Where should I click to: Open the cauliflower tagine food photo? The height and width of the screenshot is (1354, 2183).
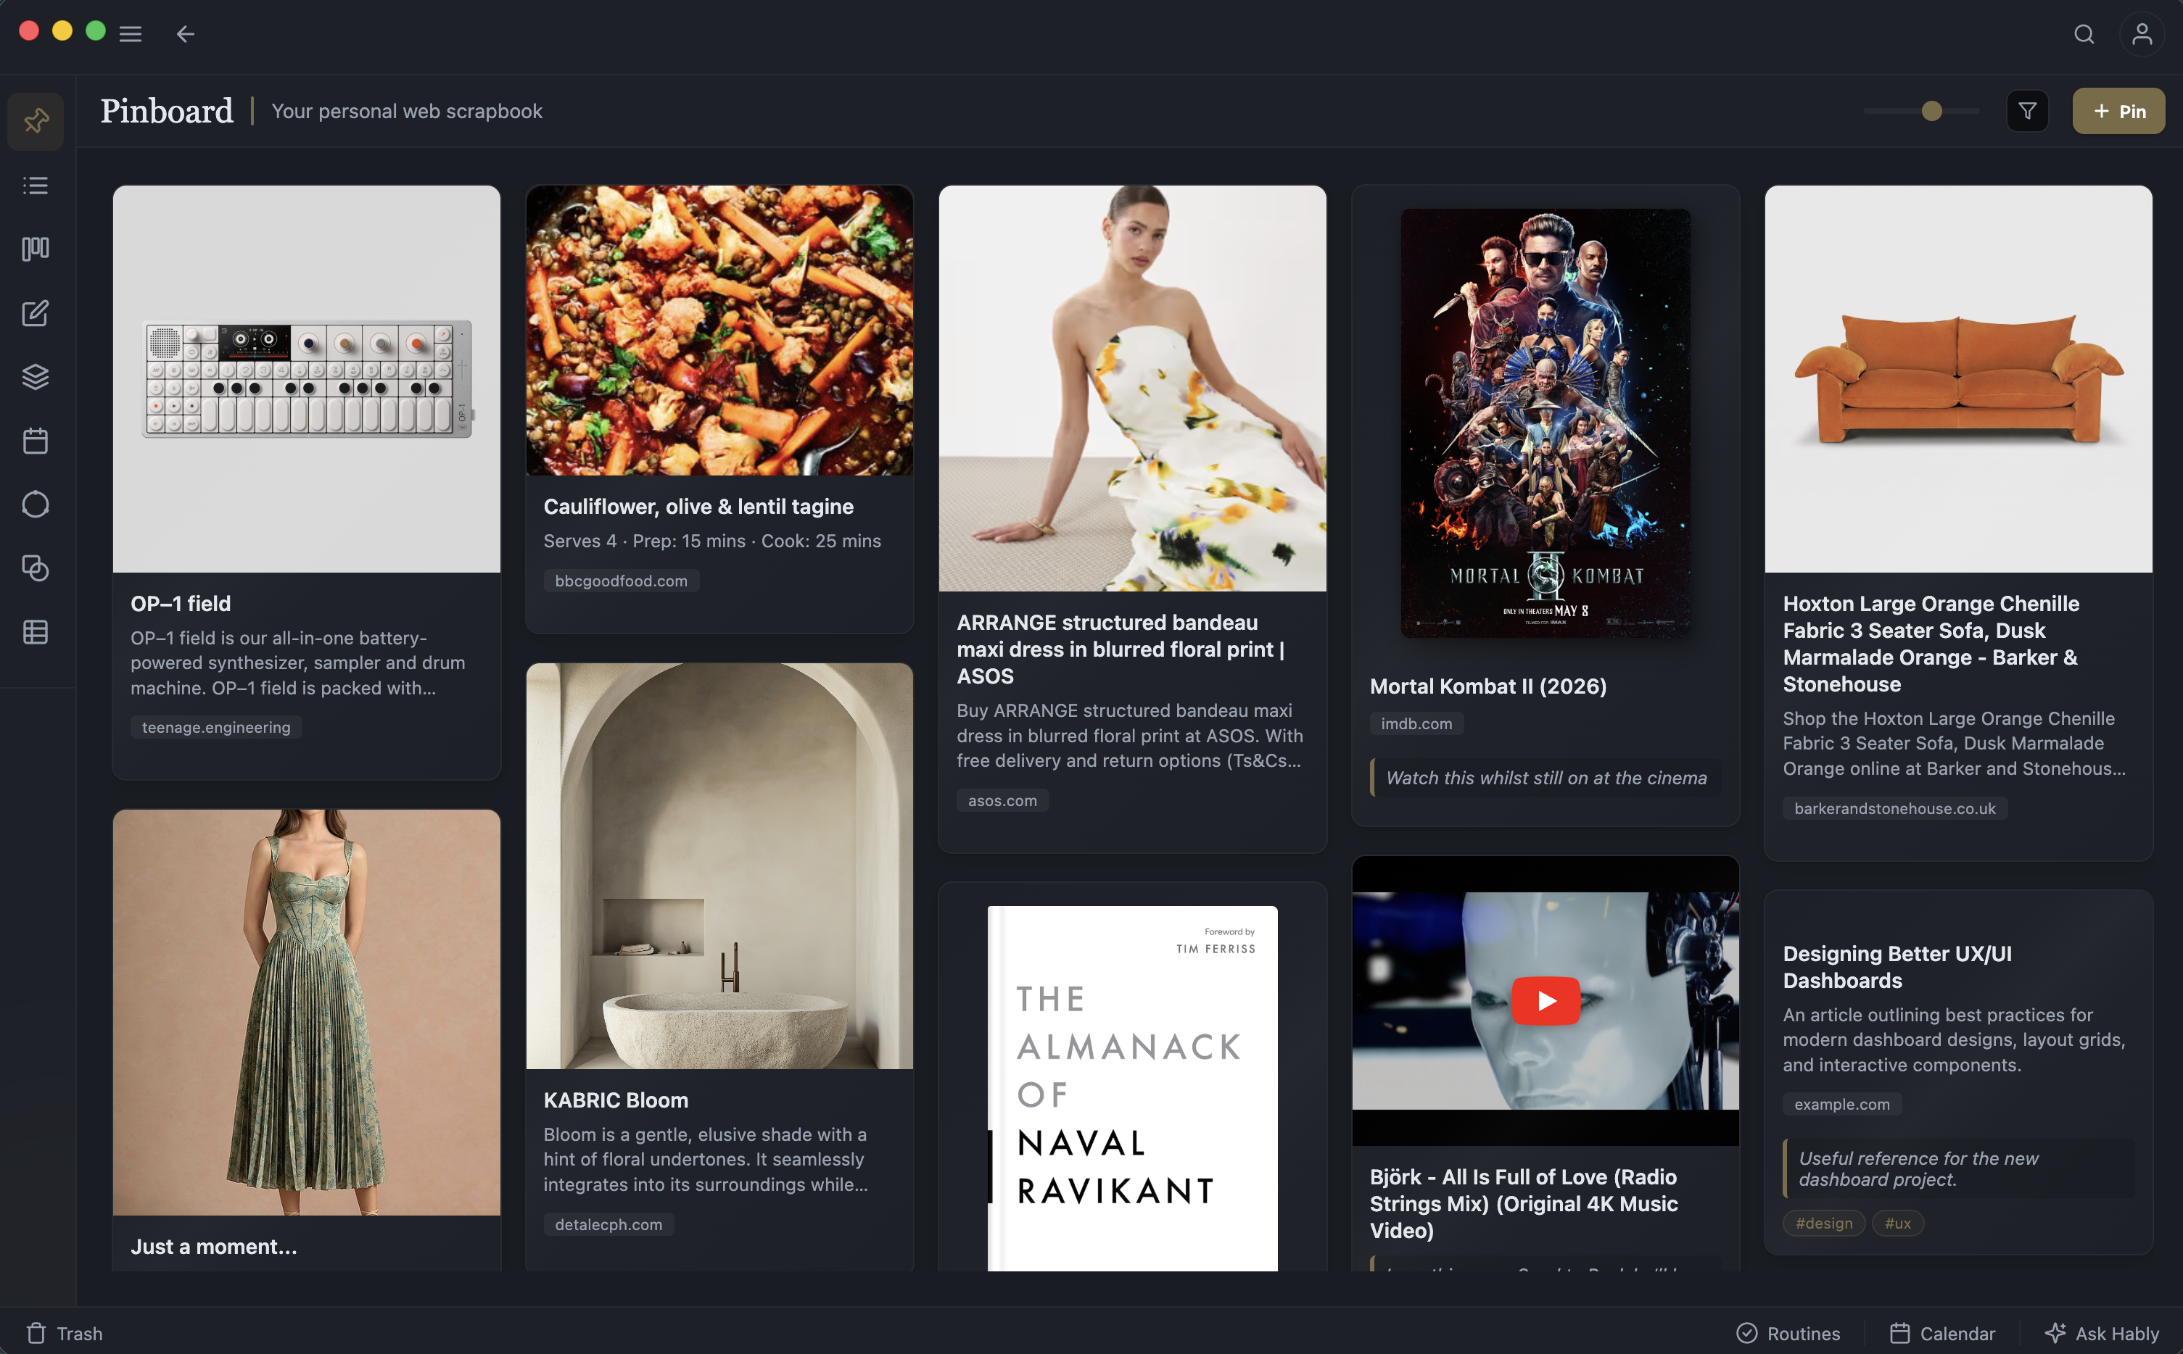point(719,331)
